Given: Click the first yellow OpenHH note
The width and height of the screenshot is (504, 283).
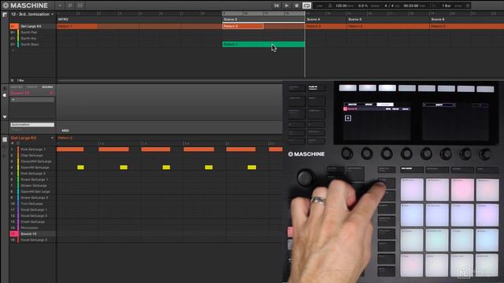Looking at the screenshot, I should click(x=80, y=167).
